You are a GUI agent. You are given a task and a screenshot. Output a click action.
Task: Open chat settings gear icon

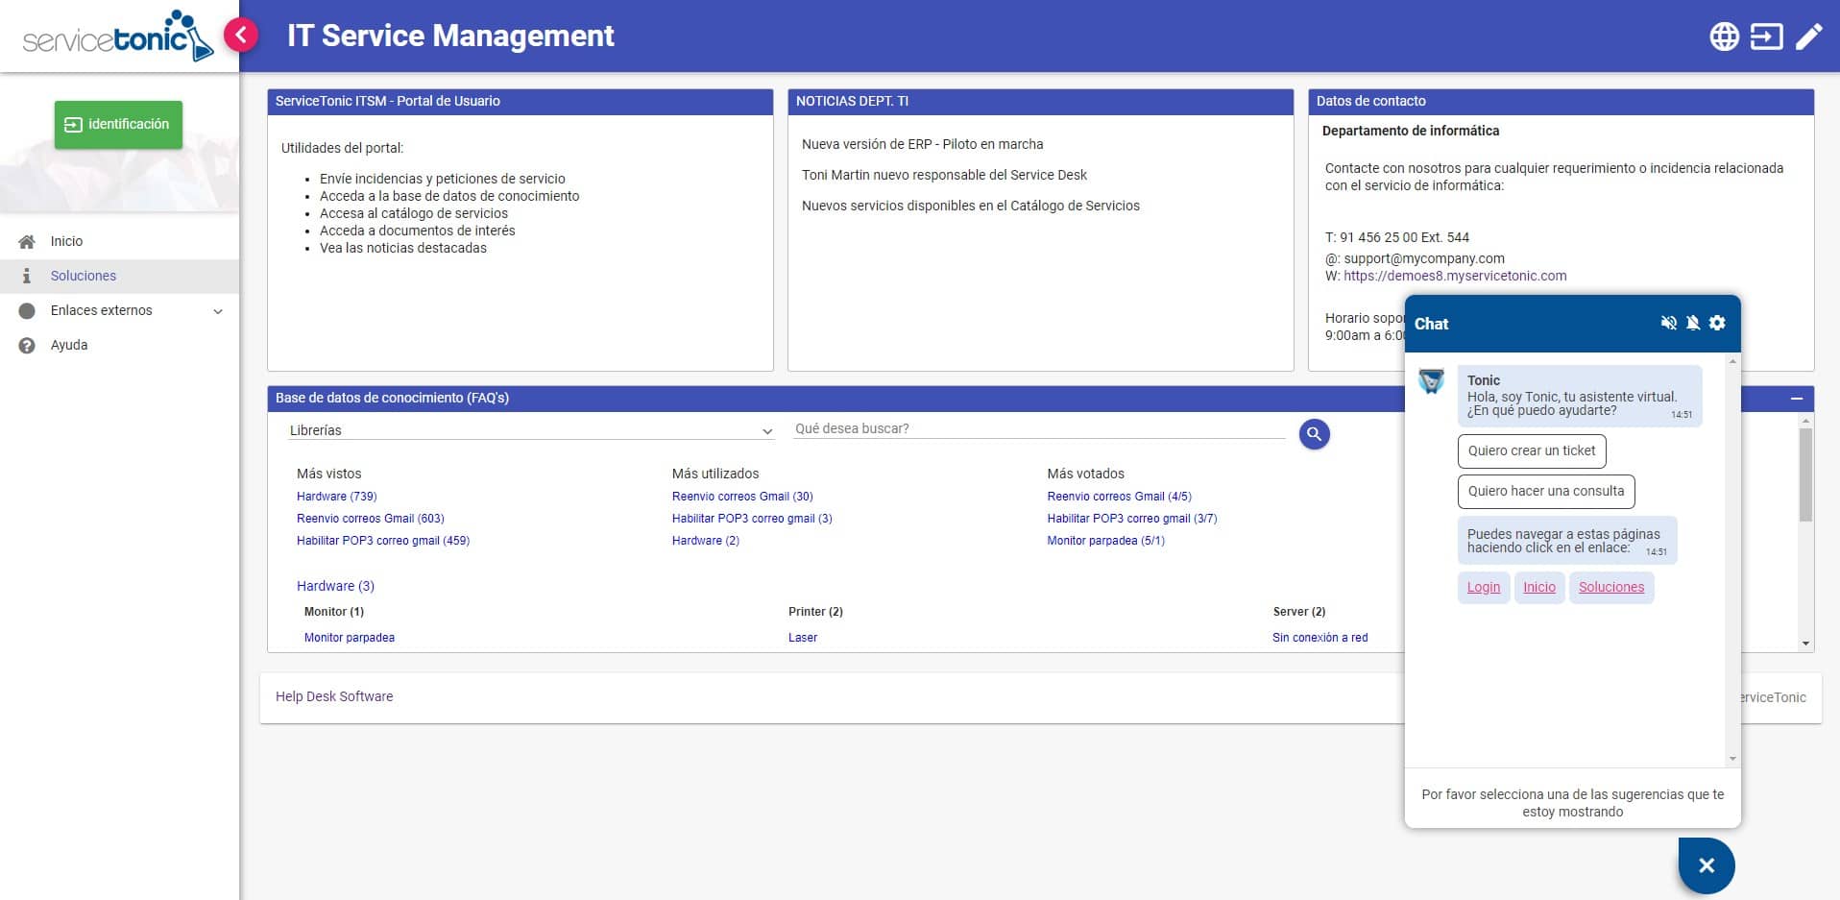click(1717, 323)
